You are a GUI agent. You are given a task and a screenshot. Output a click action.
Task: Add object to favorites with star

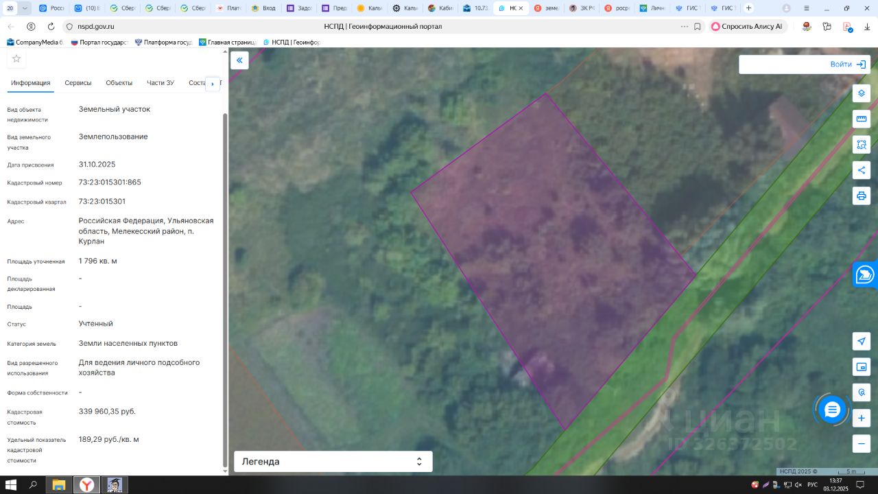click(x=16, y=58)
